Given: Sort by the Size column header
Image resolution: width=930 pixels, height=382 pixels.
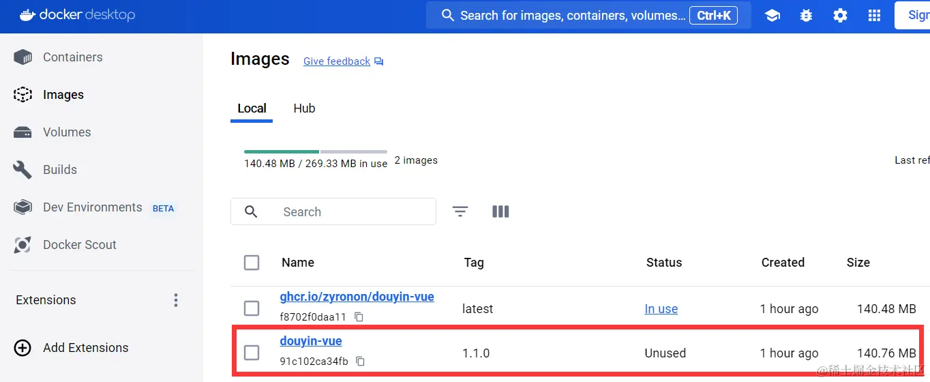Looking at the screenshot, I should (858, 263).
